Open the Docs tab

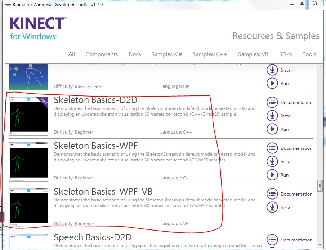pyautogui.click(x=135, y=54)
